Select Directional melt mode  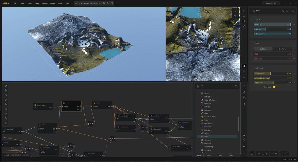click(282, 49)
